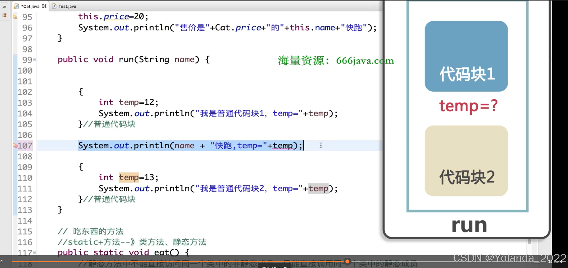568x268 pixels.
Task: Click the beige '代码块2' box in diagram
Action: [x=466, y=161]
